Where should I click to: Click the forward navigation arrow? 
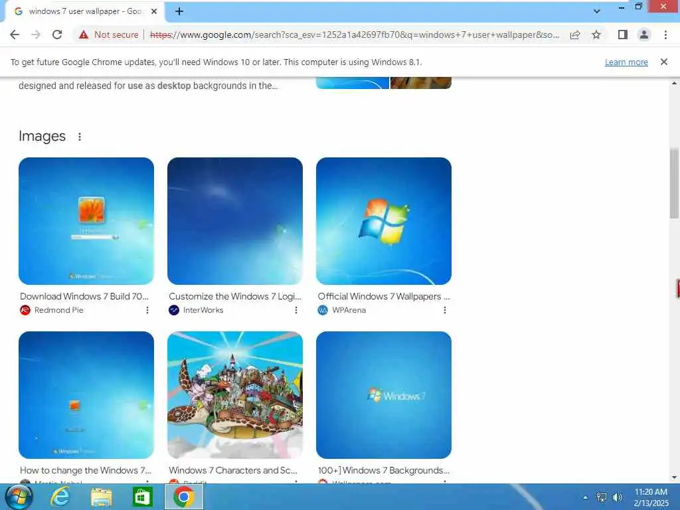pyautogui.click(x=36, y=35)
